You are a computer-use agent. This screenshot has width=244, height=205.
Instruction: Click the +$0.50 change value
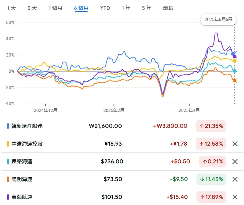tap(180, 162)
